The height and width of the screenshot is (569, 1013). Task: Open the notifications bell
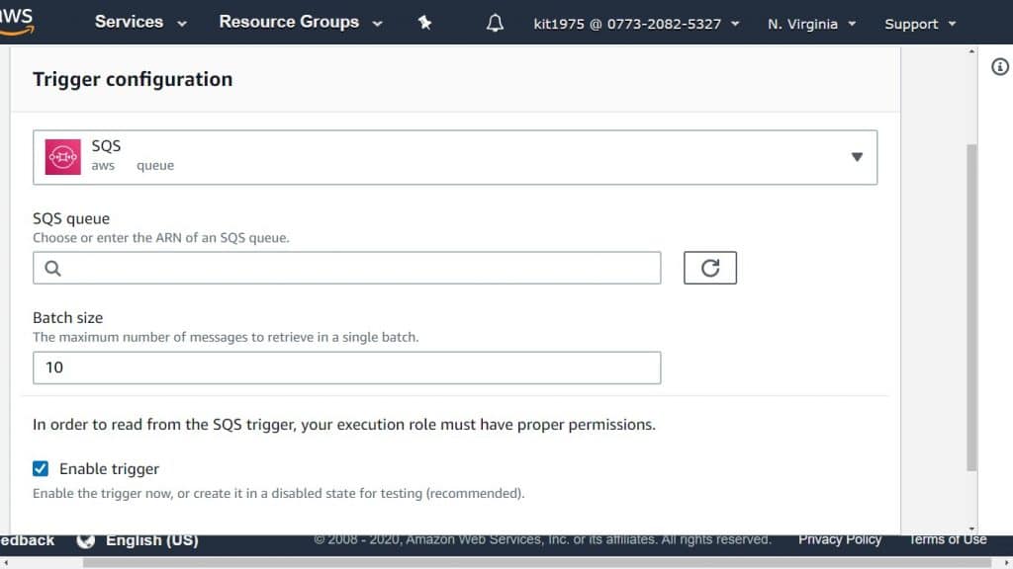pos(495,21)
